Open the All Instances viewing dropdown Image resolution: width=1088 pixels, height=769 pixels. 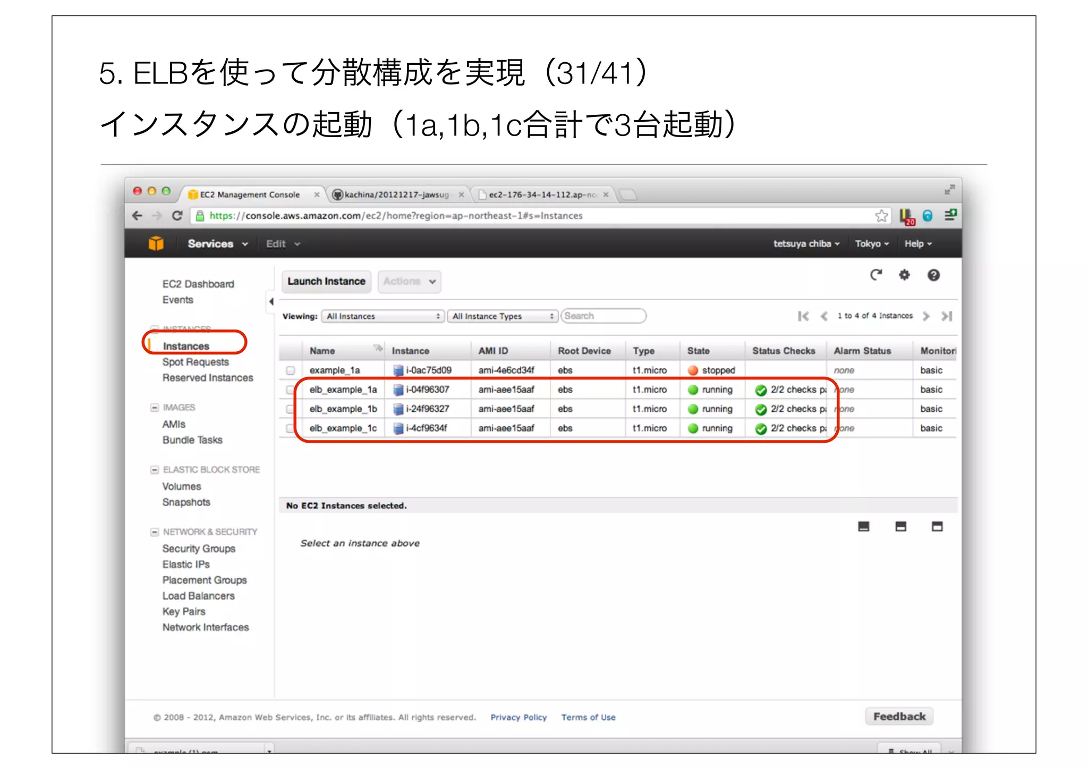(382, 316)
